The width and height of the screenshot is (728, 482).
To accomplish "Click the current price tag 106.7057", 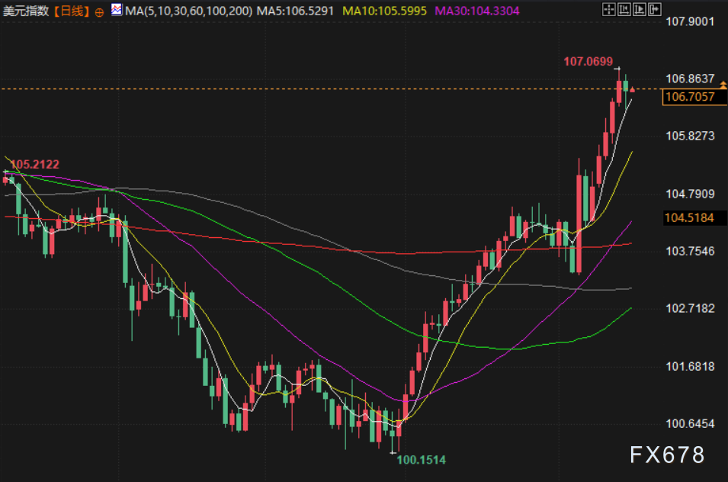I will point(689,96).
